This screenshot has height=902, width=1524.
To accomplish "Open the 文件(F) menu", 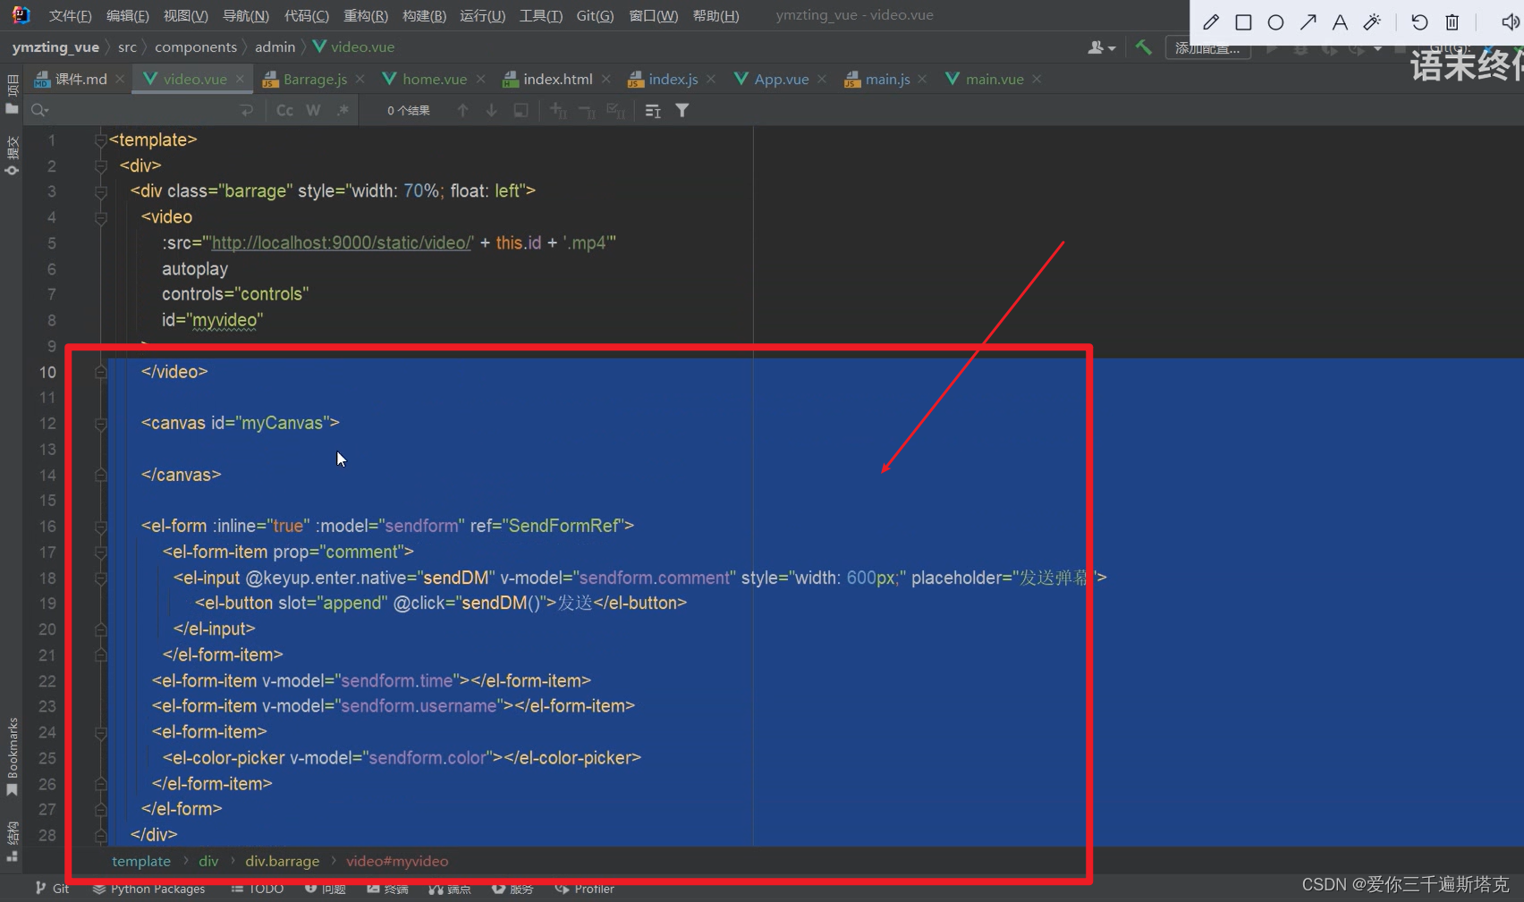I will pos(70,15).
